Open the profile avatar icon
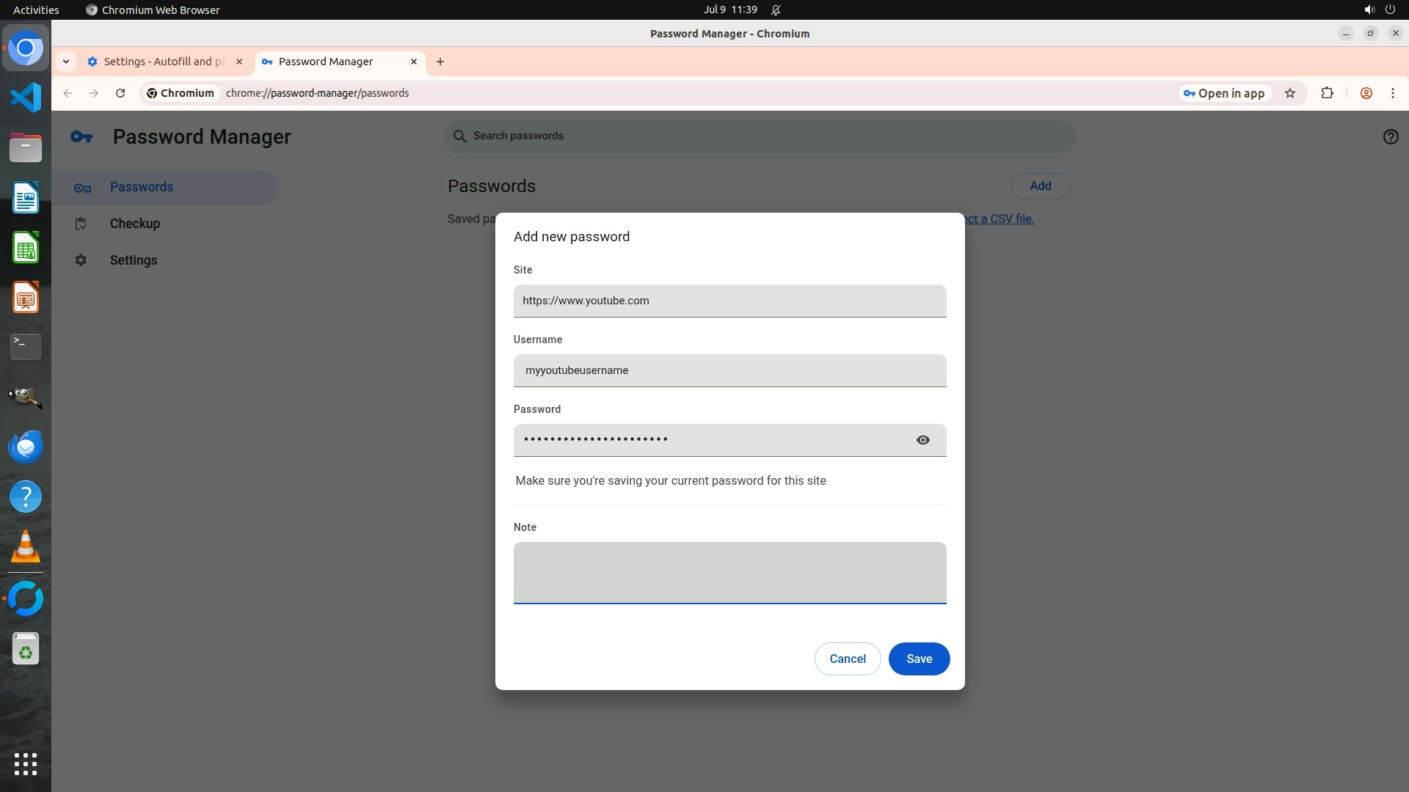 tap(1366, 93)
